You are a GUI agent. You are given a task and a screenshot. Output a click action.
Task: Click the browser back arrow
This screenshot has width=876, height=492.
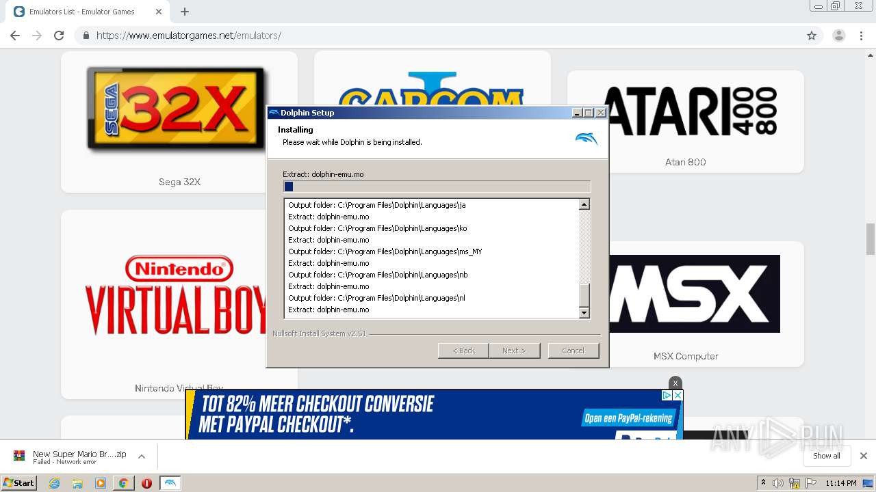tap(15, 36)
